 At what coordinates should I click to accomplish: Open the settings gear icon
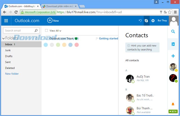tap(153, 21)
